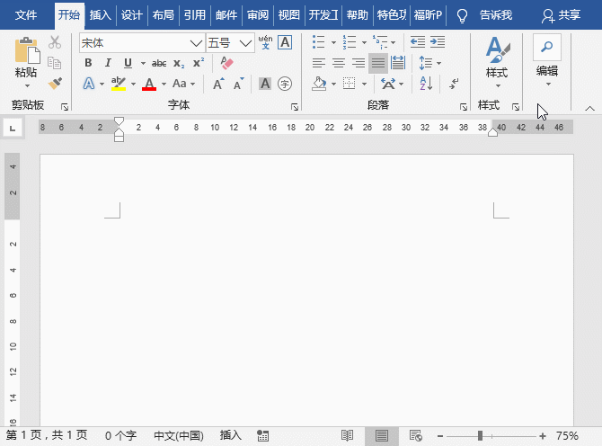Viewport: 602px width, 446px height.
Task: Click the Paste clipboard icon
Action: (x=27, y=50)
